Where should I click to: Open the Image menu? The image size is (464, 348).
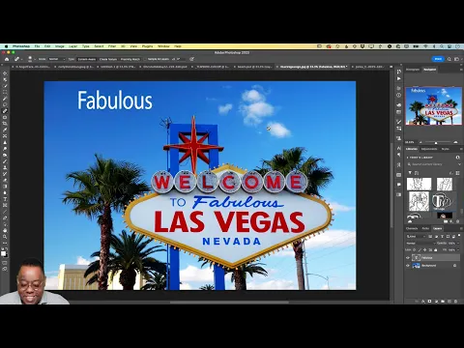tap(60, 46)
